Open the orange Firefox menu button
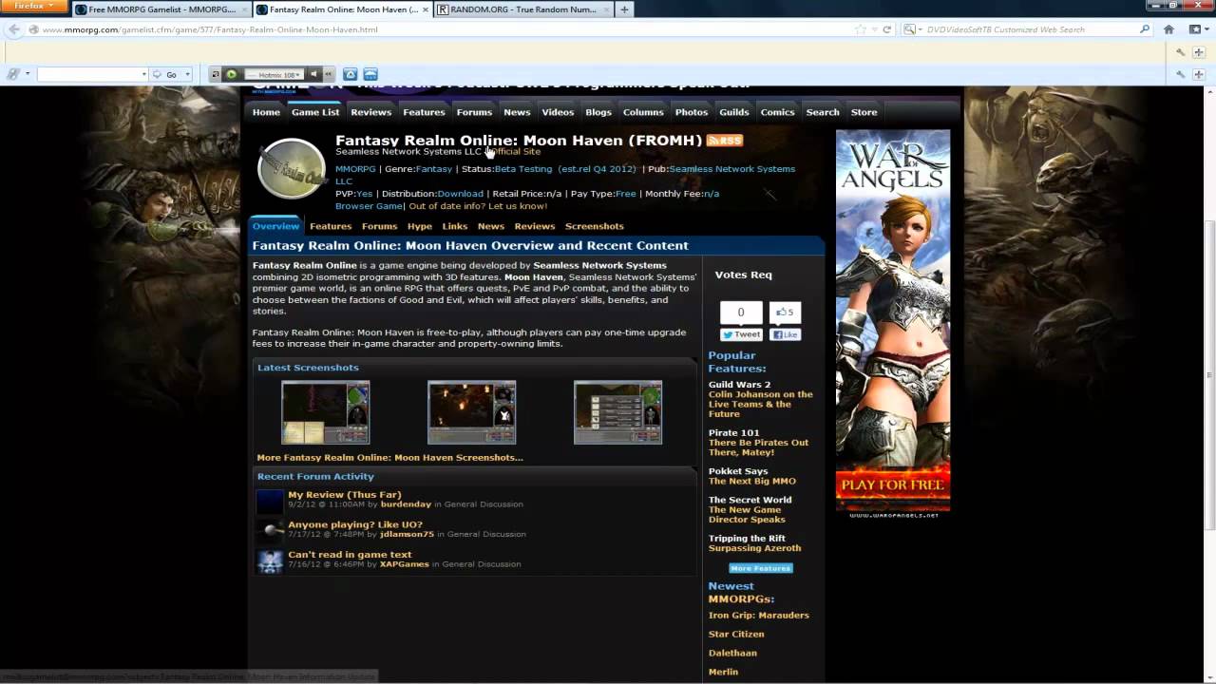Image resolution: width=1216 pixels, height=684 pixels. click(34, 7)
